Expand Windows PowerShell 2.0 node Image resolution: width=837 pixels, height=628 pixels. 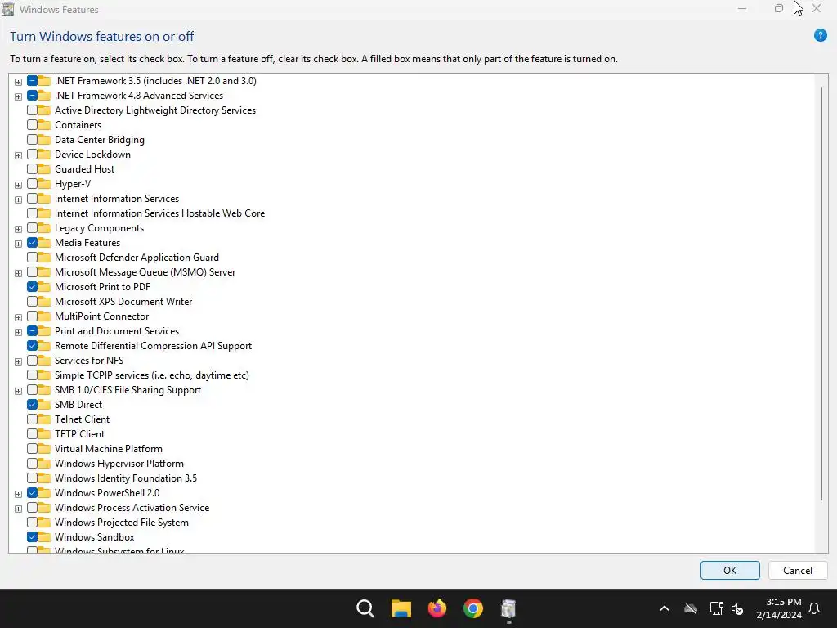click(18, 494)
